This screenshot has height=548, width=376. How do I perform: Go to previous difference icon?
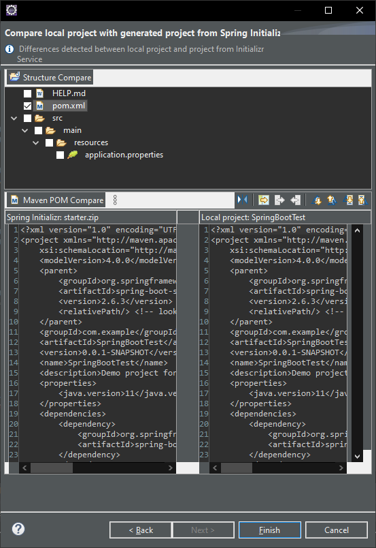pos(332,200)
